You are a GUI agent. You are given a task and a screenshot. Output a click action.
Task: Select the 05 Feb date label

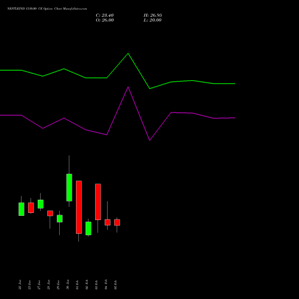(x=115, y=285)
